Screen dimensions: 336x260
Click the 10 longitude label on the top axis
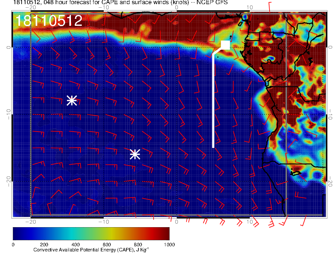(x=250, y=8)
